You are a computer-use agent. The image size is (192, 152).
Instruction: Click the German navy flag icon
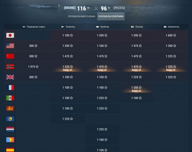coord(10,67)
